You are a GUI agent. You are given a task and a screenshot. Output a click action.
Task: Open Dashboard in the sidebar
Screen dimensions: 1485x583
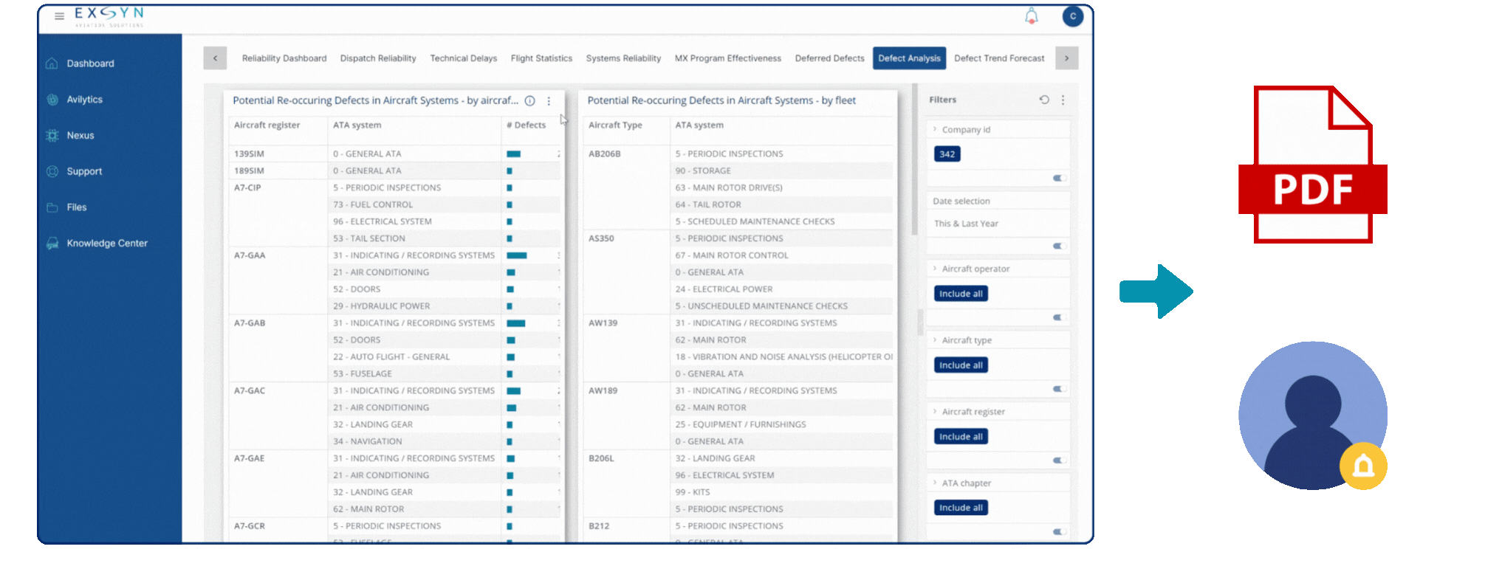click(x=90, y=63)
